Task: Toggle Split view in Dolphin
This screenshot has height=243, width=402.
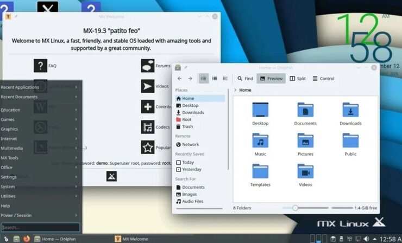Action: click(x=297, y=79)
